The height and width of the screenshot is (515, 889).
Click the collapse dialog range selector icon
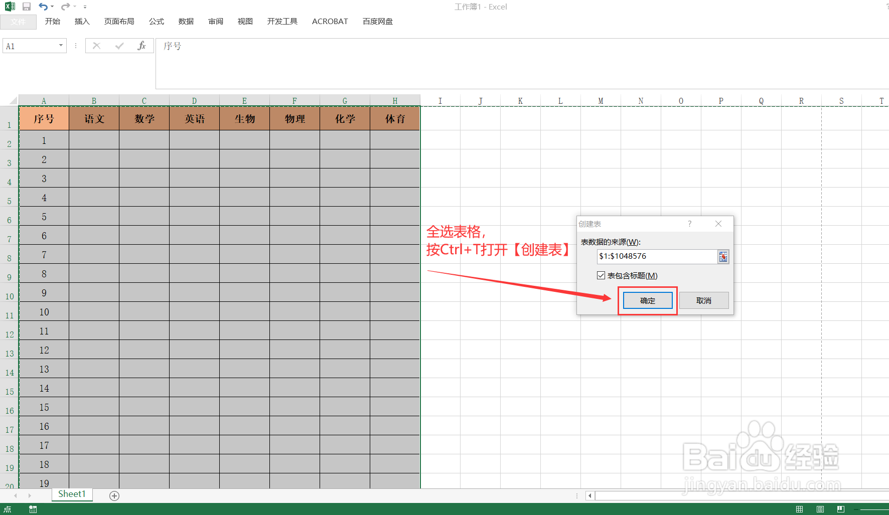[723, 257]
